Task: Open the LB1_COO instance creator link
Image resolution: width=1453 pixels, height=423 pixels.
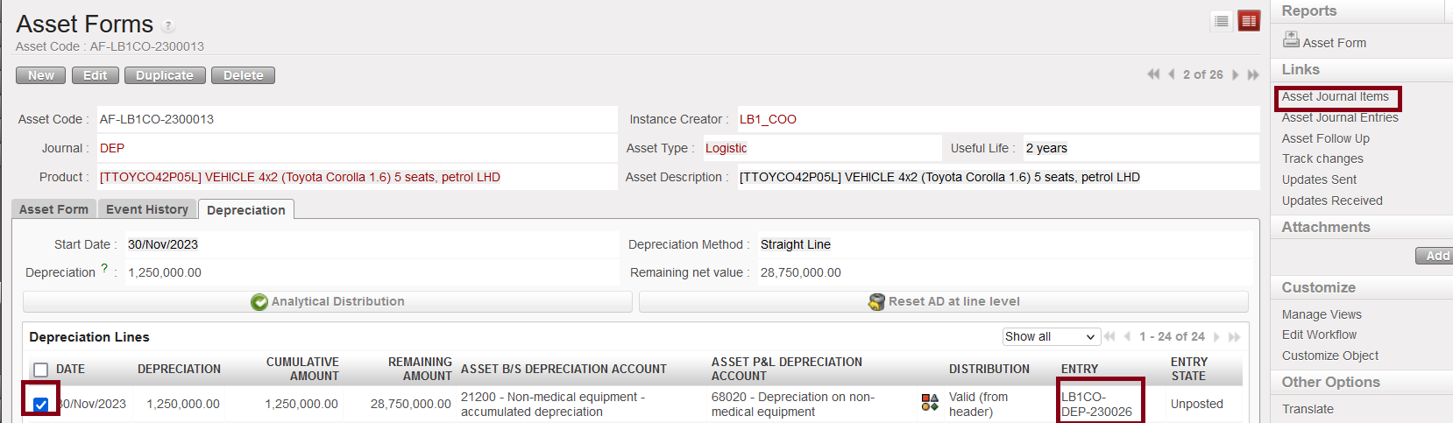Action: (x=768, y=119)
